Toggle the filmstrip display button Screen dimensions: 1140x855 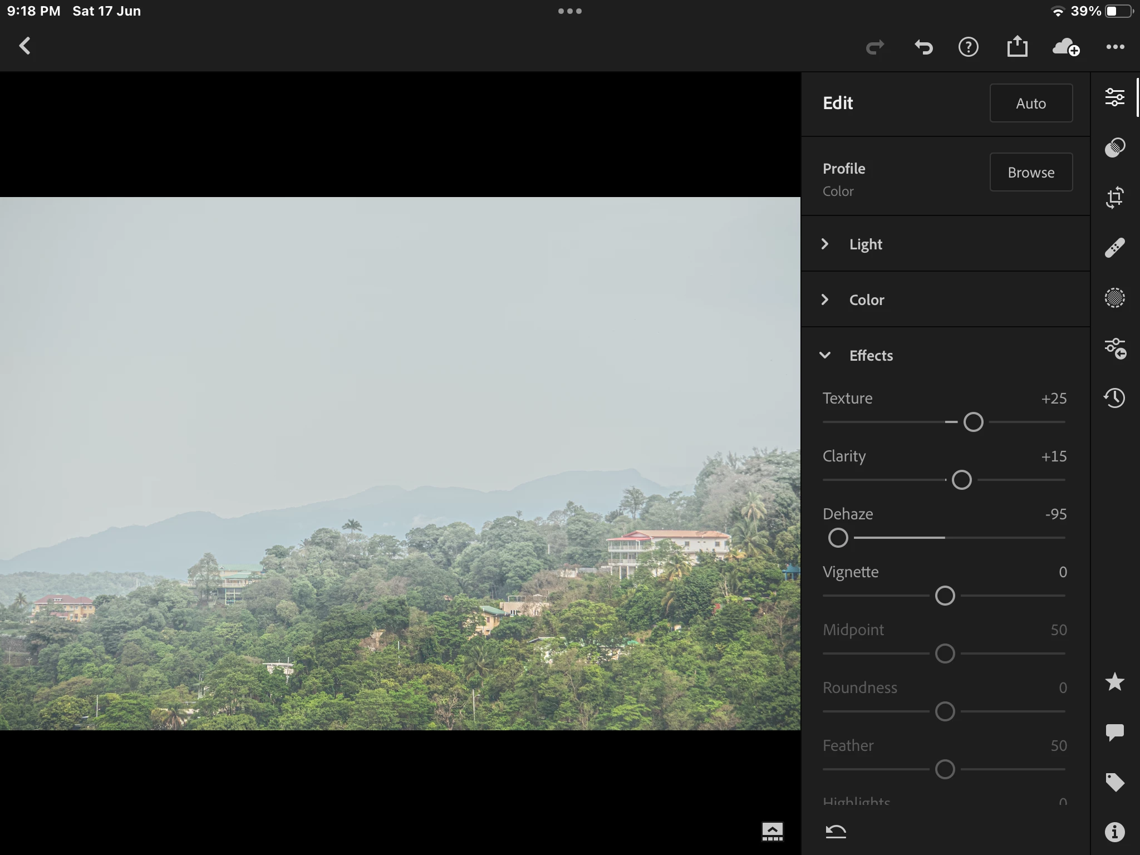[x=772, y=832]
